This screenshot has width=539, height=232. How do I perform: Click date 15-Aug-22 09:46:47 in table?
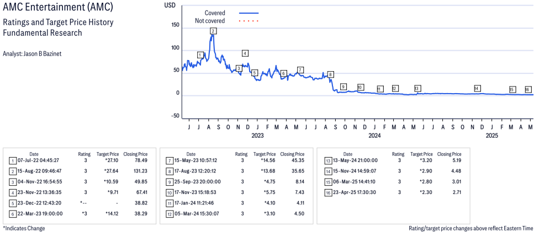pyautogui.click(x=39, y=171)
